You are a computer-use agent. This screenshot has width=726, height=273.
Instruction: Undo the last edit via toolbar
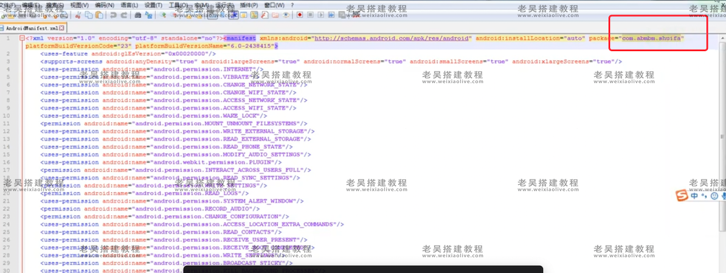[x=113, y=15]
